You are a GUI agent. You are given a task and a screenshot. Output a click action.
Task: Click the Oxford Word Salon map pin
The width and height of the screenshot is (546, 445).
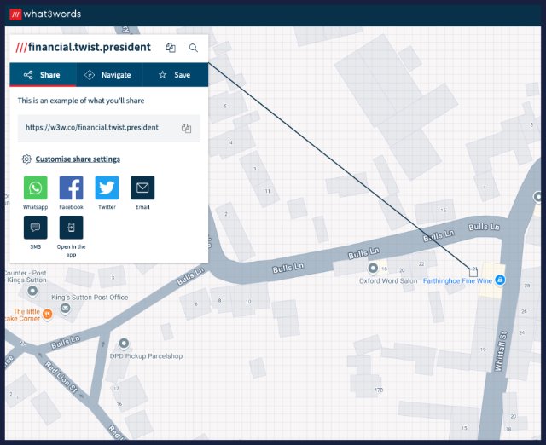(372, 269)
